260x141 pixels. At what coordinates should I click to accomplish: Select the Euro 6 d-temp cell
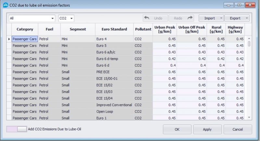[114, 59]
